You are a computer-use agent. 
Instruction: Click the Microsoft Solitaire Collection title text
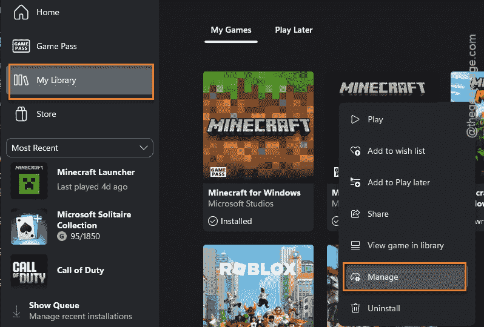tap(94, 220)
